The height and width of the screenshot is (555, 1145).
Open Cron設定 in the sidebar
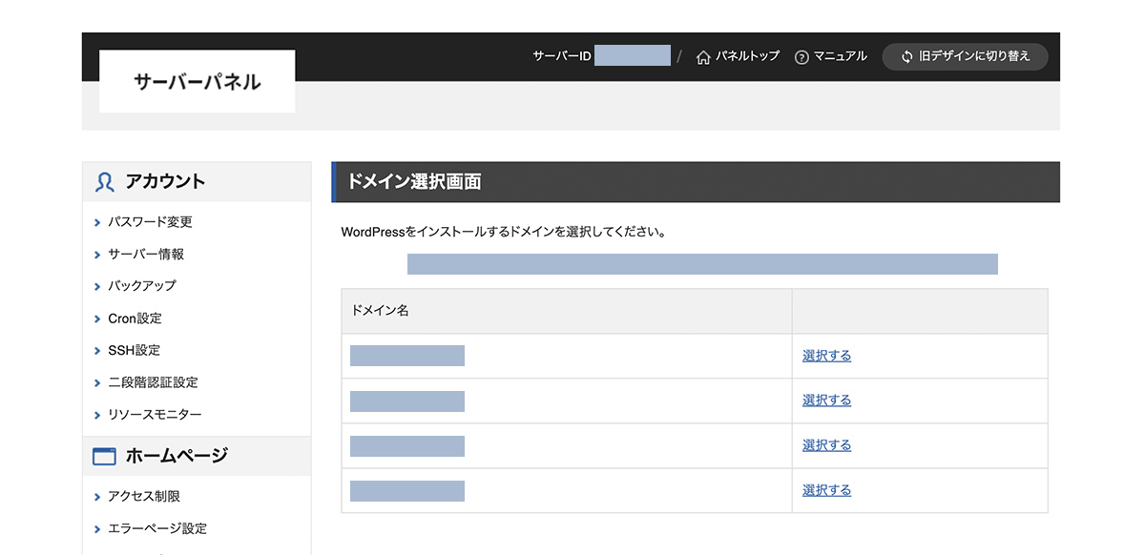point(135,319)
